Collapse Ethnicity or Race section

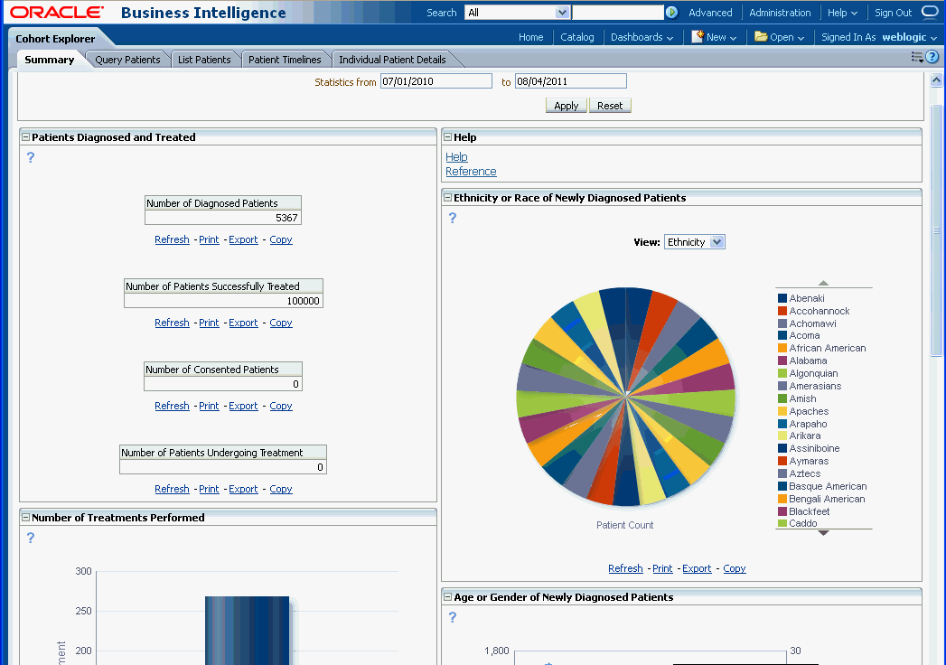tap(447, 197)
